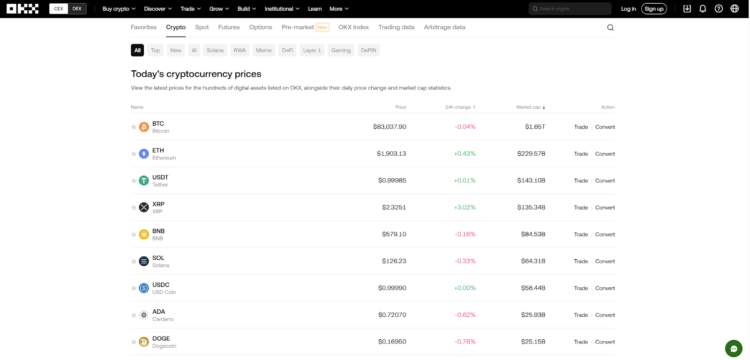750x360 pixels.
Task: Open the language globe icon
Action: pos(735,8)
